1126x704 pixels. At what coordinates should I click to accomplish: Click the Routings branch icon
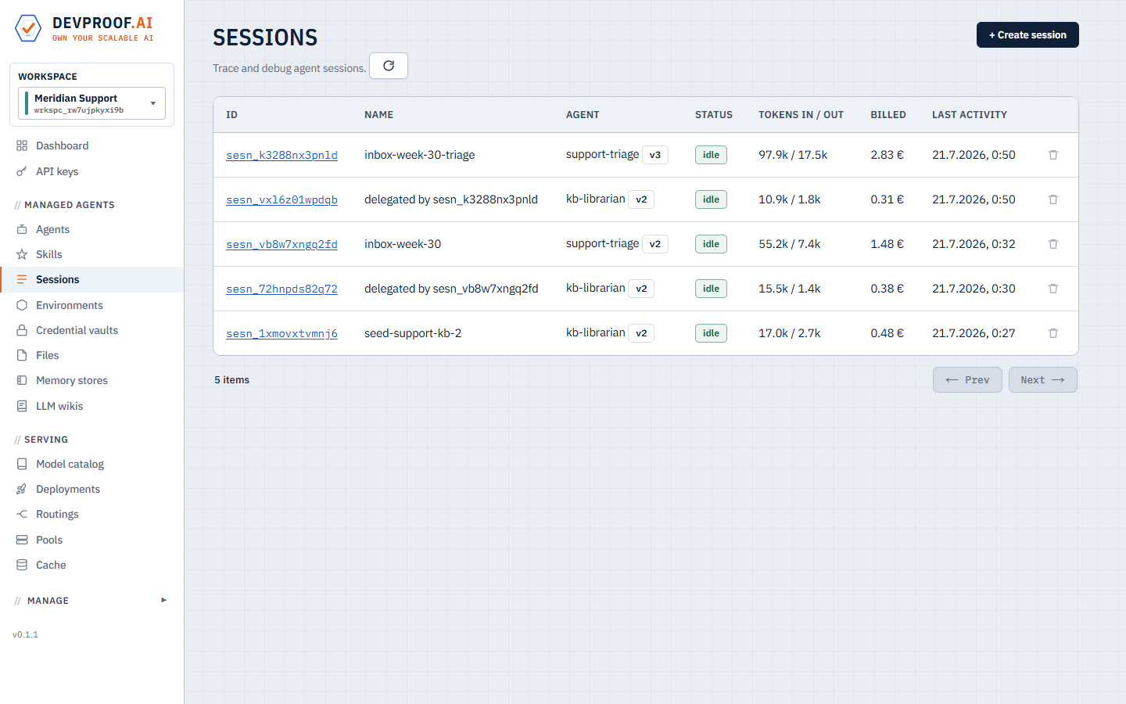pyautogui.click(x=22, y=514)
